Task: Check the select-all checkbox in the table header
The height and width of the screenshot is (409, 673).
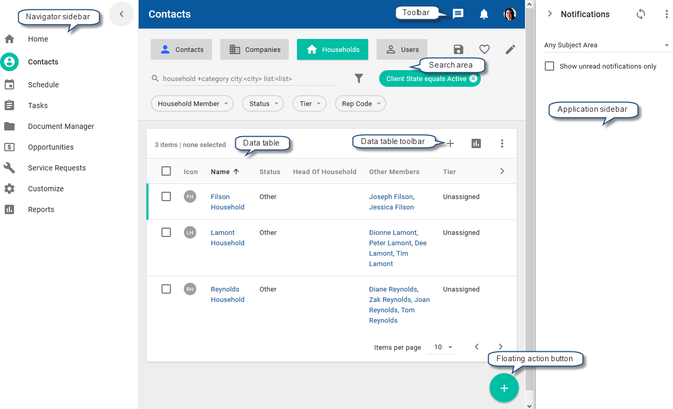Action: (x=166, y=171)
